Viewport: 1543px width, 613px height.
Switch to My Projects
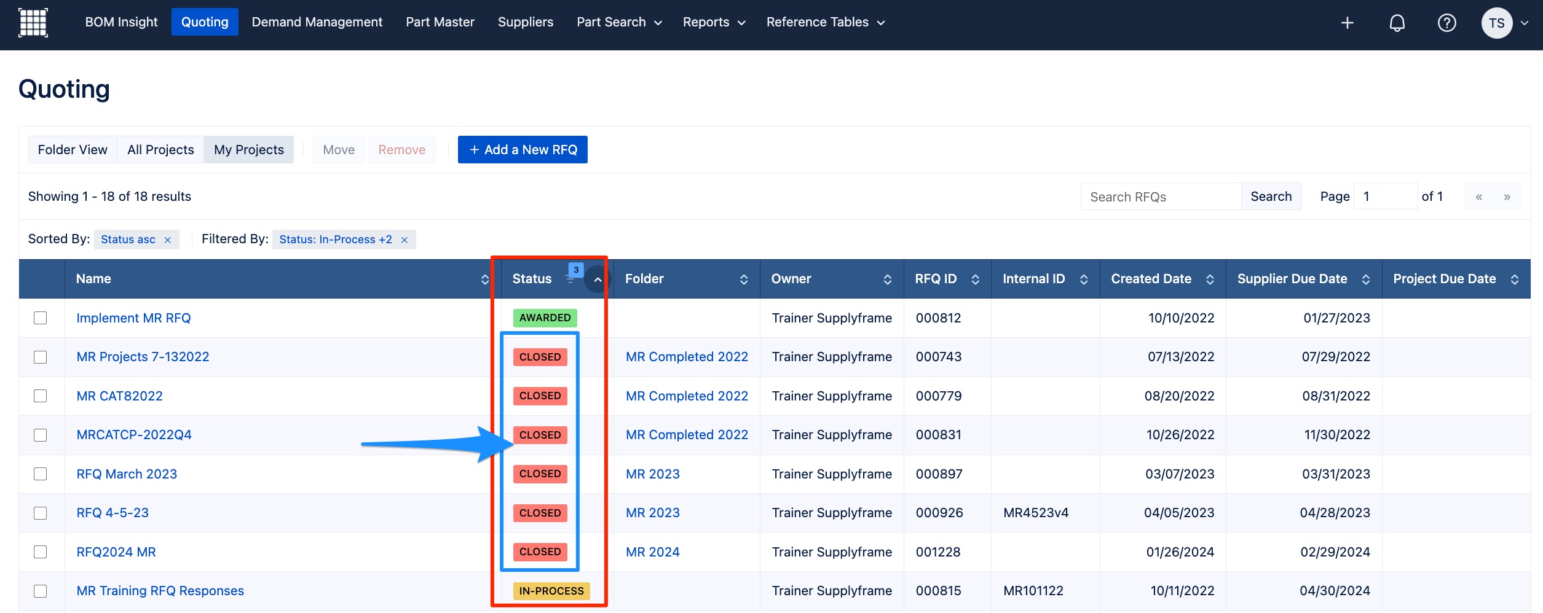[x=249, y=150]
